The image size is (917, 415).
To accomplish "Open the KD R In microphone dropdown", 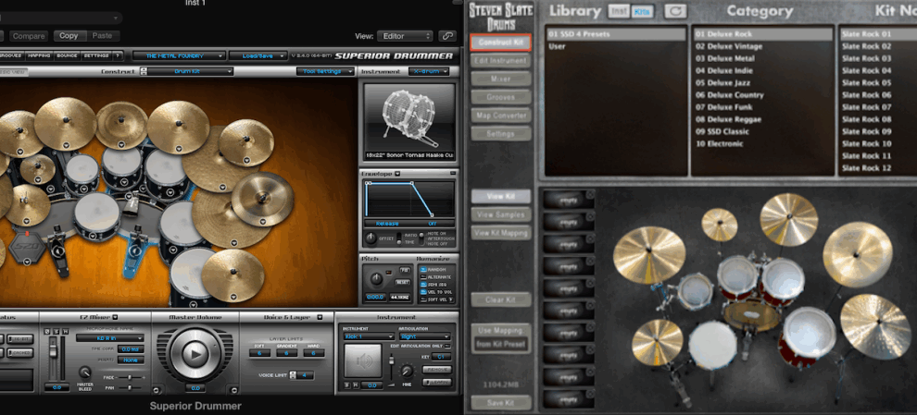I will [110, 338].
